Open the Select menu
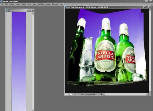The width and height of the screenshot is (153, 111). click(24, 4)
